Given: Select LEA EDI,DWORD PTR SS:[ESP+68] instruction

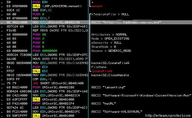Looking at the screenshot, I should pos(60,27).
